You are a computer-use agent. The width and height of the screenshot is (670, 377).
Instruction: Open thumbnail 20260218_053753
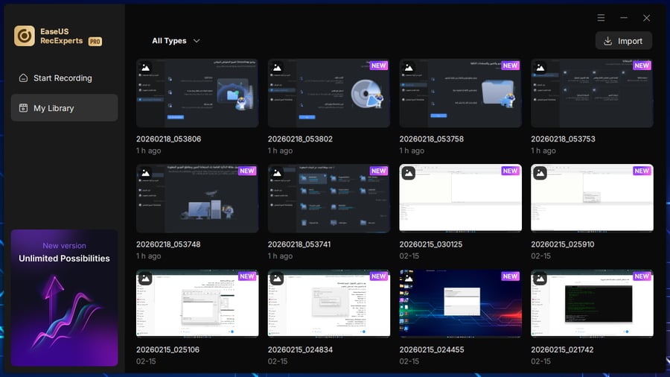(593, 93)
